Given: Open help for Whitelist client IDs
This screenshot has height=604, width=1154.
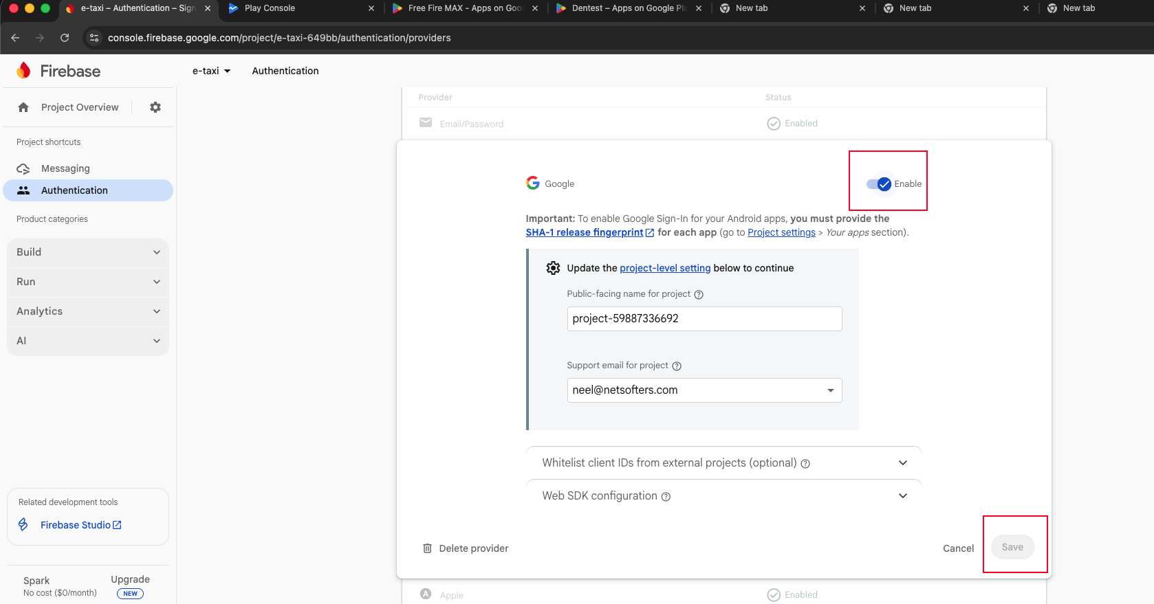Looking at the screenshot, I should [x=805, y=464].
